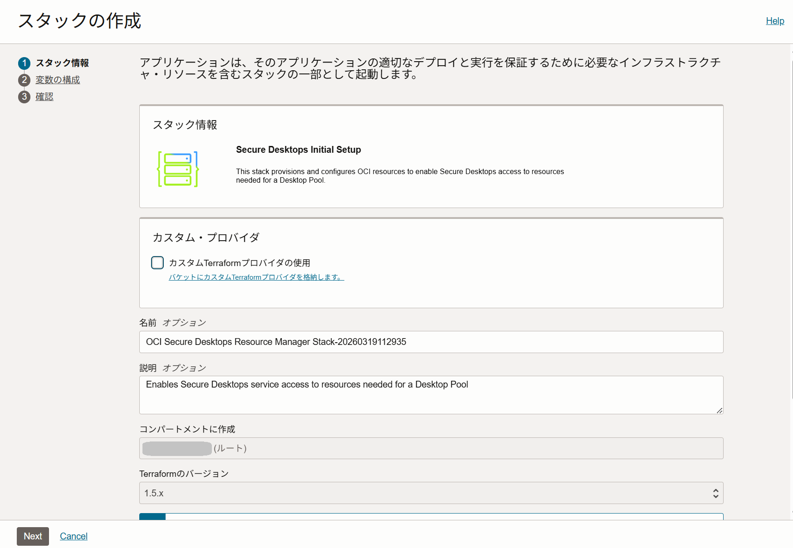793x548 pixels.
Task: Navigate to the 確認 step
Action: [x=45, y=97]
